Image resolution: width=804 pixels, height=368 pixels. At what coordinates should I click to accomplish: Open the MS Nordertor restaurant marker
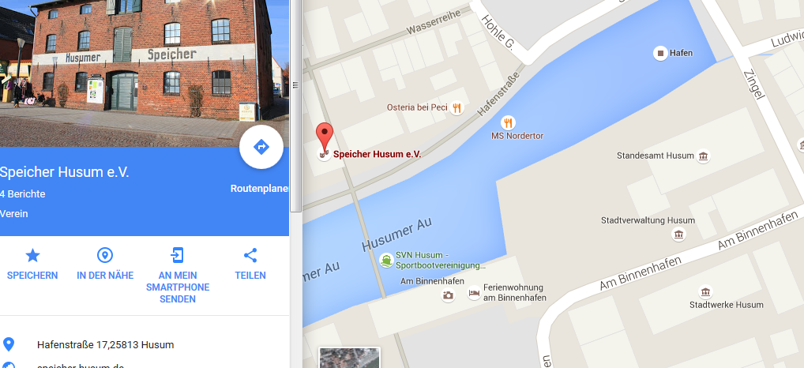pos(508,122)
